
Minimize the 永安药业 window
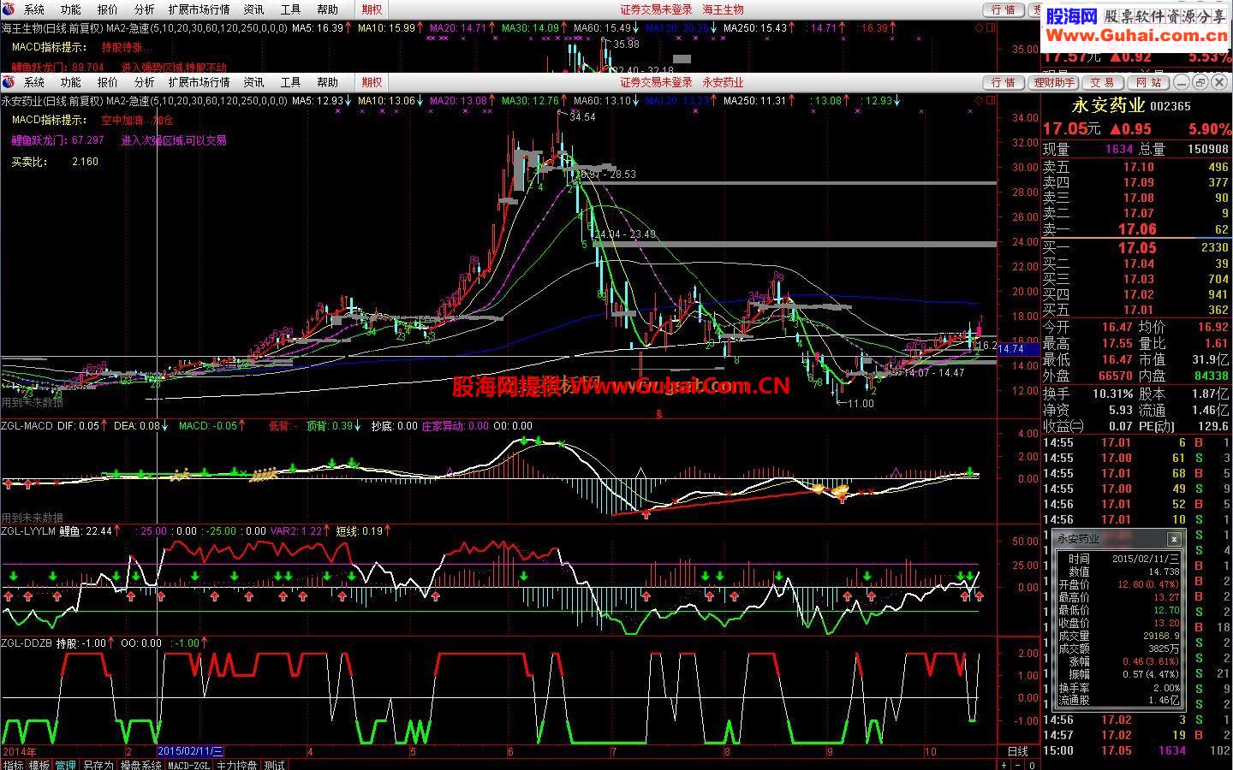1182,82
